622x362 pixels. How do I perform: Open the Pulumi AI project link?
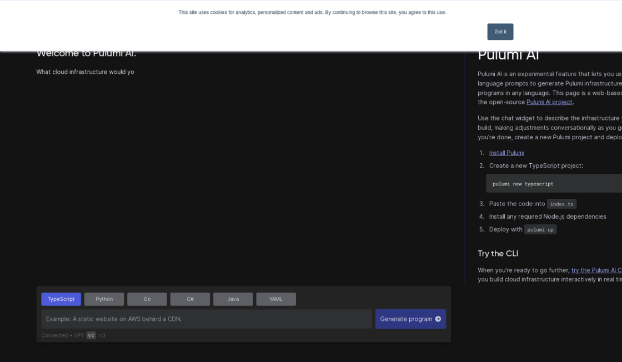point(549,102)
